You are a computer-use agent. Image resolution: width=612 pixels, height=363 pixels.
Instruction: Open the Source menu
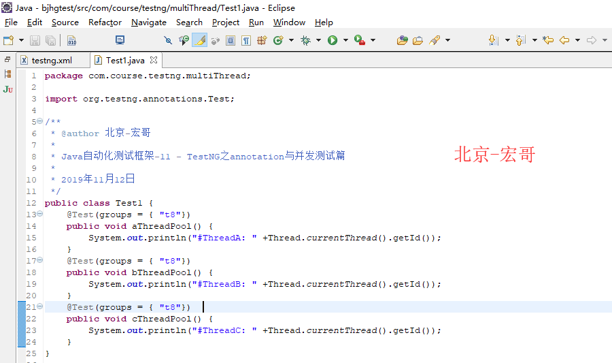coord(65,22)
